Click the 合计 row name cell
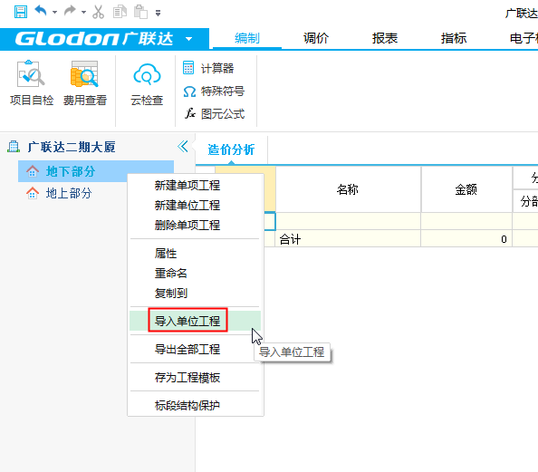 (348, 238)
